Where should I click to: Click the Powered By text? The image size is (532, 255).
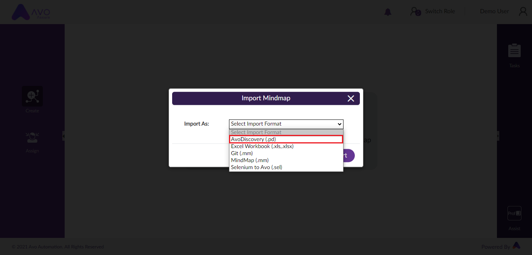(x=496, y=247)
